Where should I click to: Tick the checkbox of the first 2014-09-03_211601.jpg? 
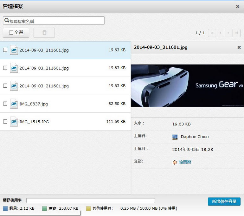pyautogui.click(x=5, y=50)
